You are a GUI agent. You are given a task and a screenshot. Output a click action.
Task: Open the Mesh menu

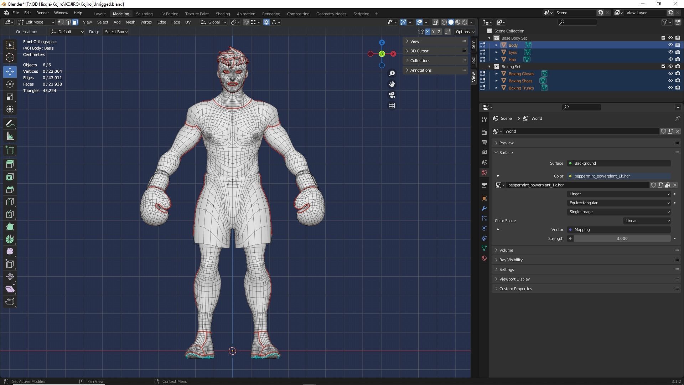click(130, 22)
